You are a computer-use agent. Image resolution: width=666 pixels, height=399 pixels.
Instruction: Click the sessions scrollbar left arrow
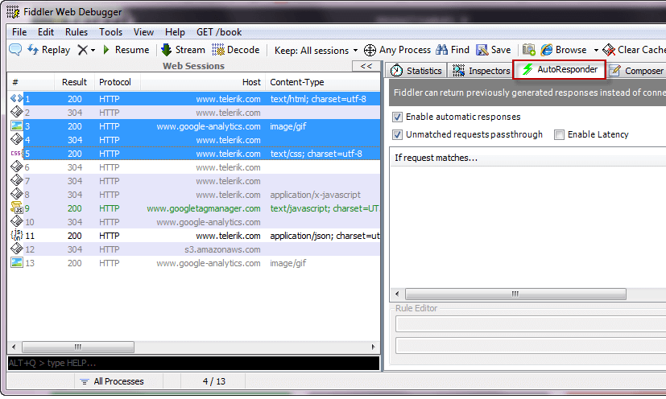tap(14, 347)
